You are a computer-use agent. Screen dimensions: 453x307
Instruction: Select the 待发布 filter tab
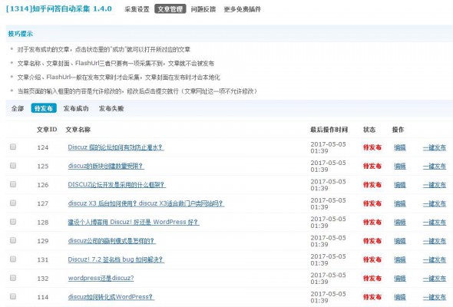coord(44,108)
